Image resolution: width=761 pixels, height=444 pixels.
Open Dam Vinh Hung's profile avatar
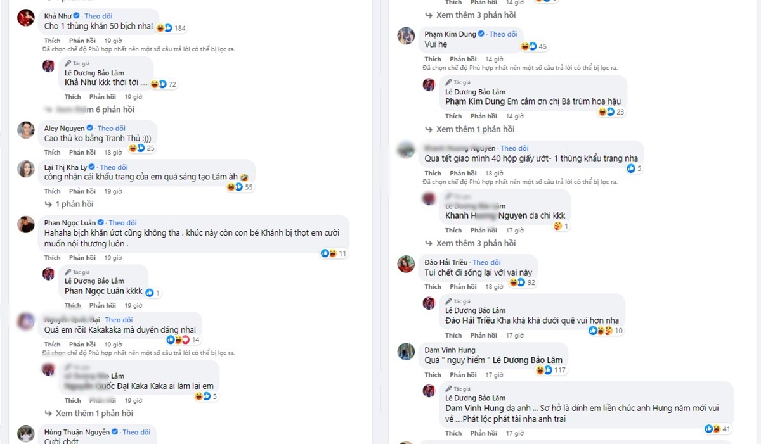(x=406, y=352)
